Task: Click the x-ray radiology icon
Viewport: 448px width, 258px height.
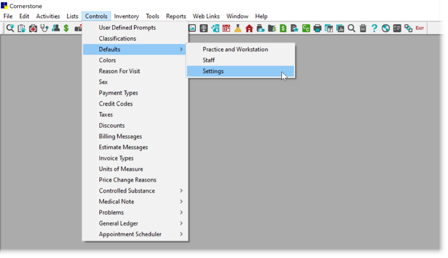Action: point(204,28)
